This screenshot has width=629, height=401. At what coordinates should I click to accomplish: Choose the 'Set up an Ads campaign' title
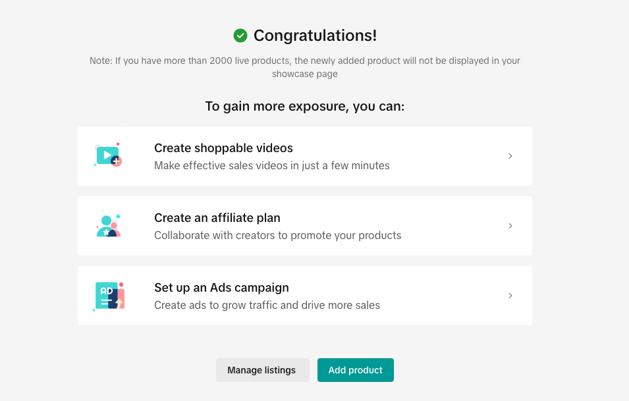pos(221,288)
